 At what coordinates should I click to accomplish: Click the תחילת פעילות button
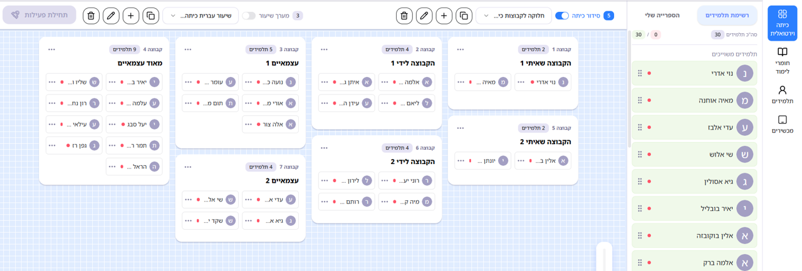point(39,15)
